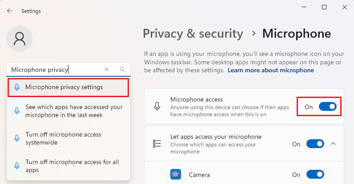Select Microphone privacy settings suggestion
Image resolution: width=354 pixels, height=184 pixels.
[68, 87]
